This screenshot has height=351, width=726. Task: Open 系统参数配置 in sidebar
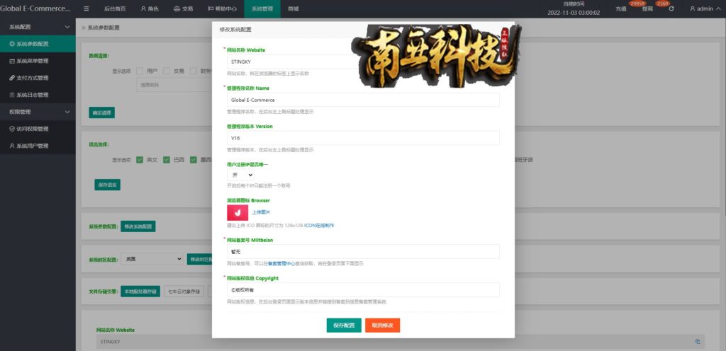[38, 44]
